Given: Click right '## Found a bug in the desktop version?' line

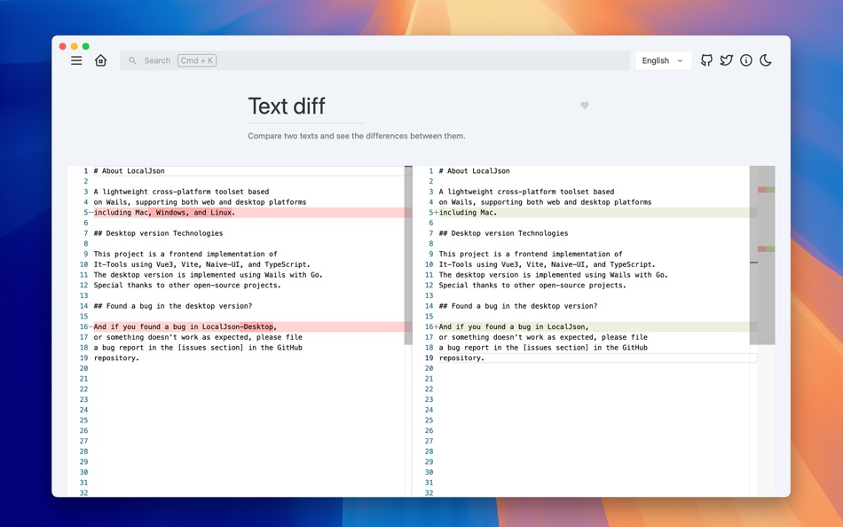Looking at the screenshot, I should coord(517,306).
